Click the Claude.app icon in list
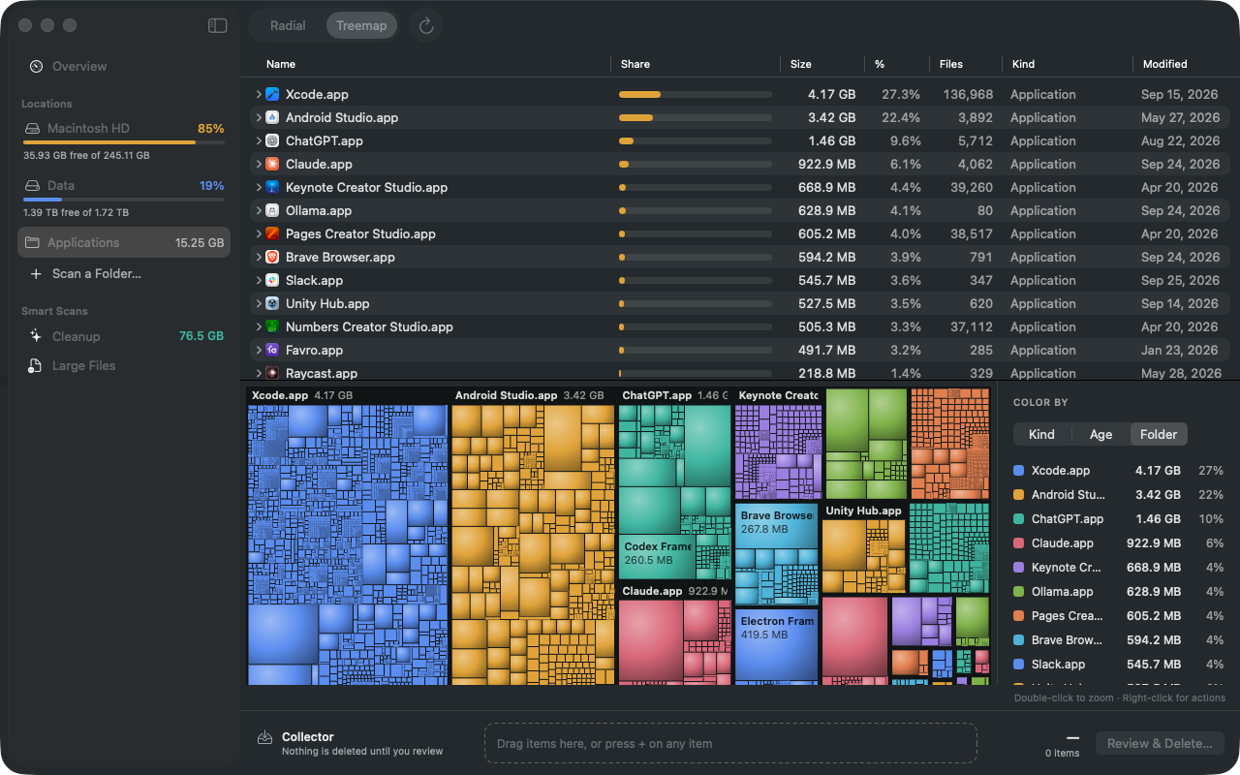The image size is (1240, 775). tap(272, 165)
